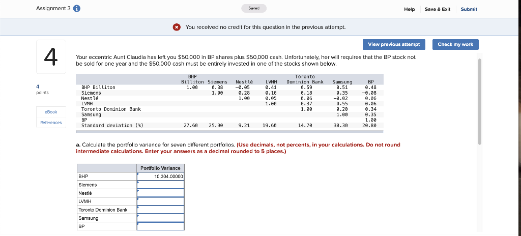Click the 30.30 standard deviation value

click(x=340, y=126)
